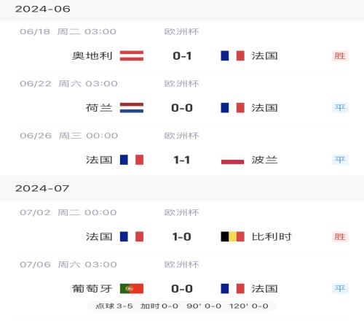Click 欧洲杯 label on 06/18 match

[x=182, y=31]
